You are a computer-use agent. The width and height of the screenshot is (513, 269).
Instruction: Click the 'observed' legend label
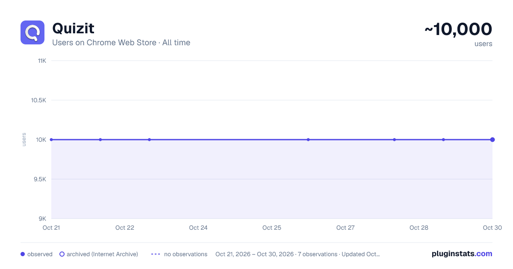(x=40, y=254)
